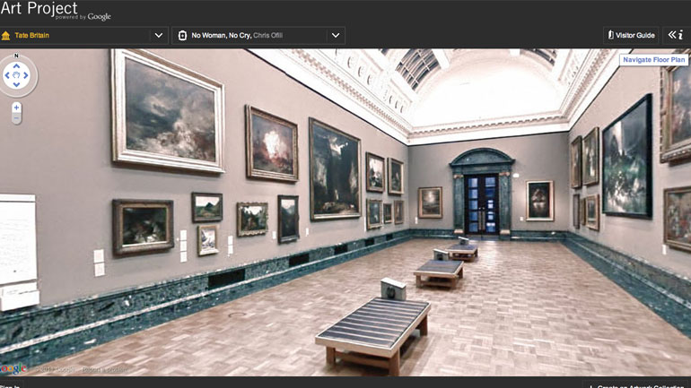Select the tall dark painting in the wall's center
Screen dimensions: 691x388
point(335,169)
